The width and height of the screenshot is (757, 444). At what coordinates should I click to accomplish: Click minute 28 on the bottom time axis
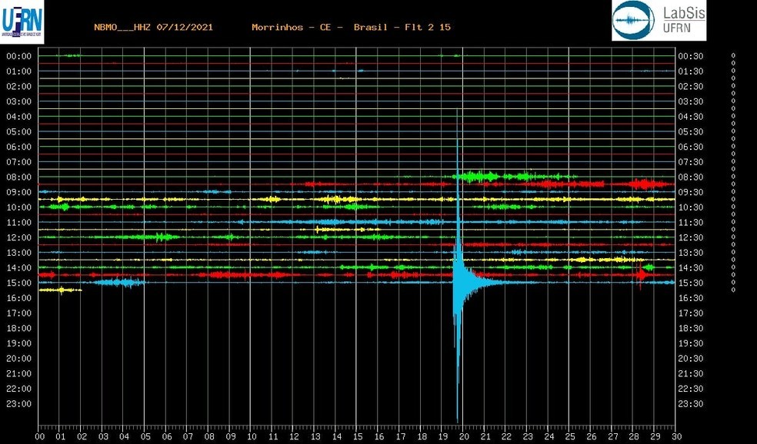(x=633, y=437)
